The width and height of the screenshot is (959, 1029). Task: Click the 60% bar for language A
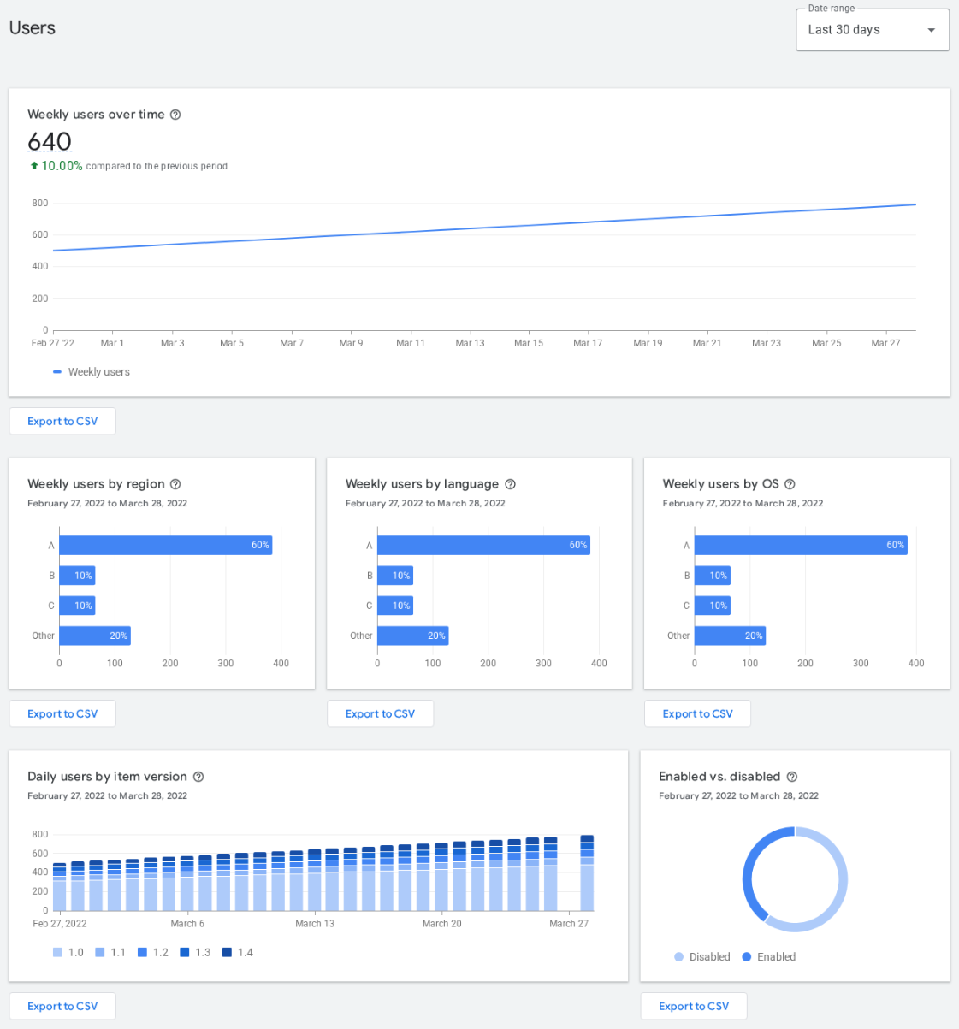(x=483, y=545)
